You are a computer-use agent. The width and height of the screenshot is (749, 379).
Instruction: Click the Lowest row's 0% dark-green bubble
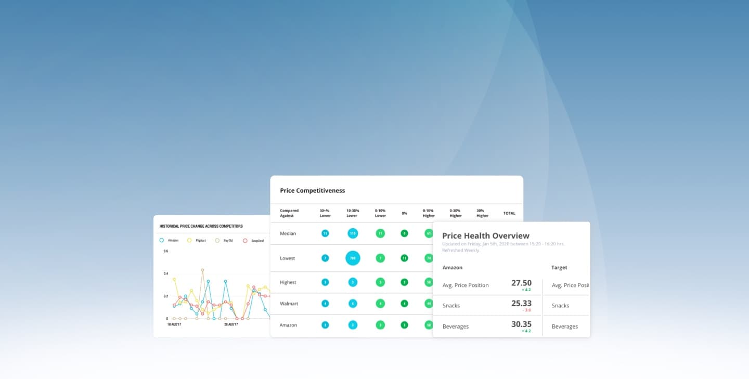[404, 258]
